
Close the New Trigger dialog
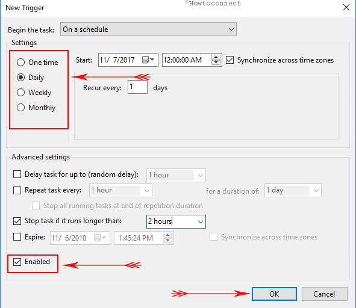pos(346,7)
